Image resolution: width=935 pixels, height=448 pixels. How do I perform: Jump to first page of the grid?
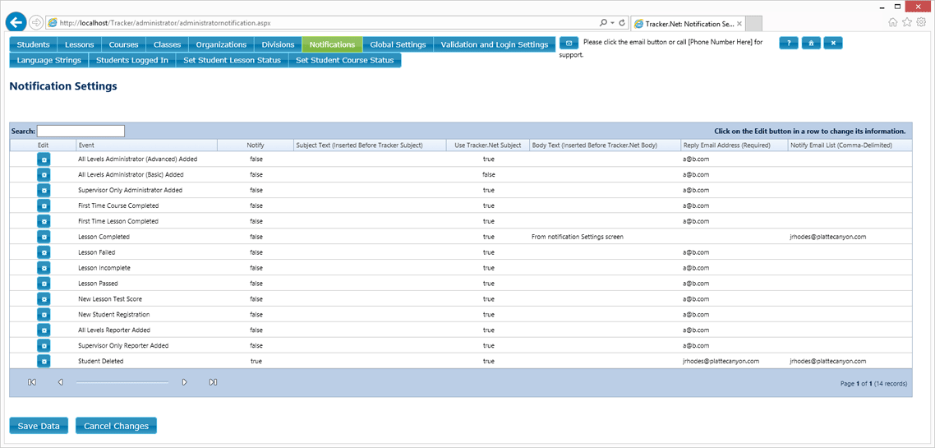[32, 382]
